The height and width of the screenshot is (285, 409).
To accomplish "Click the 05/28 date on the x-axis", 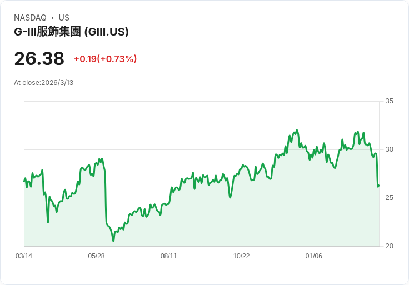I will tap(96, 256).
